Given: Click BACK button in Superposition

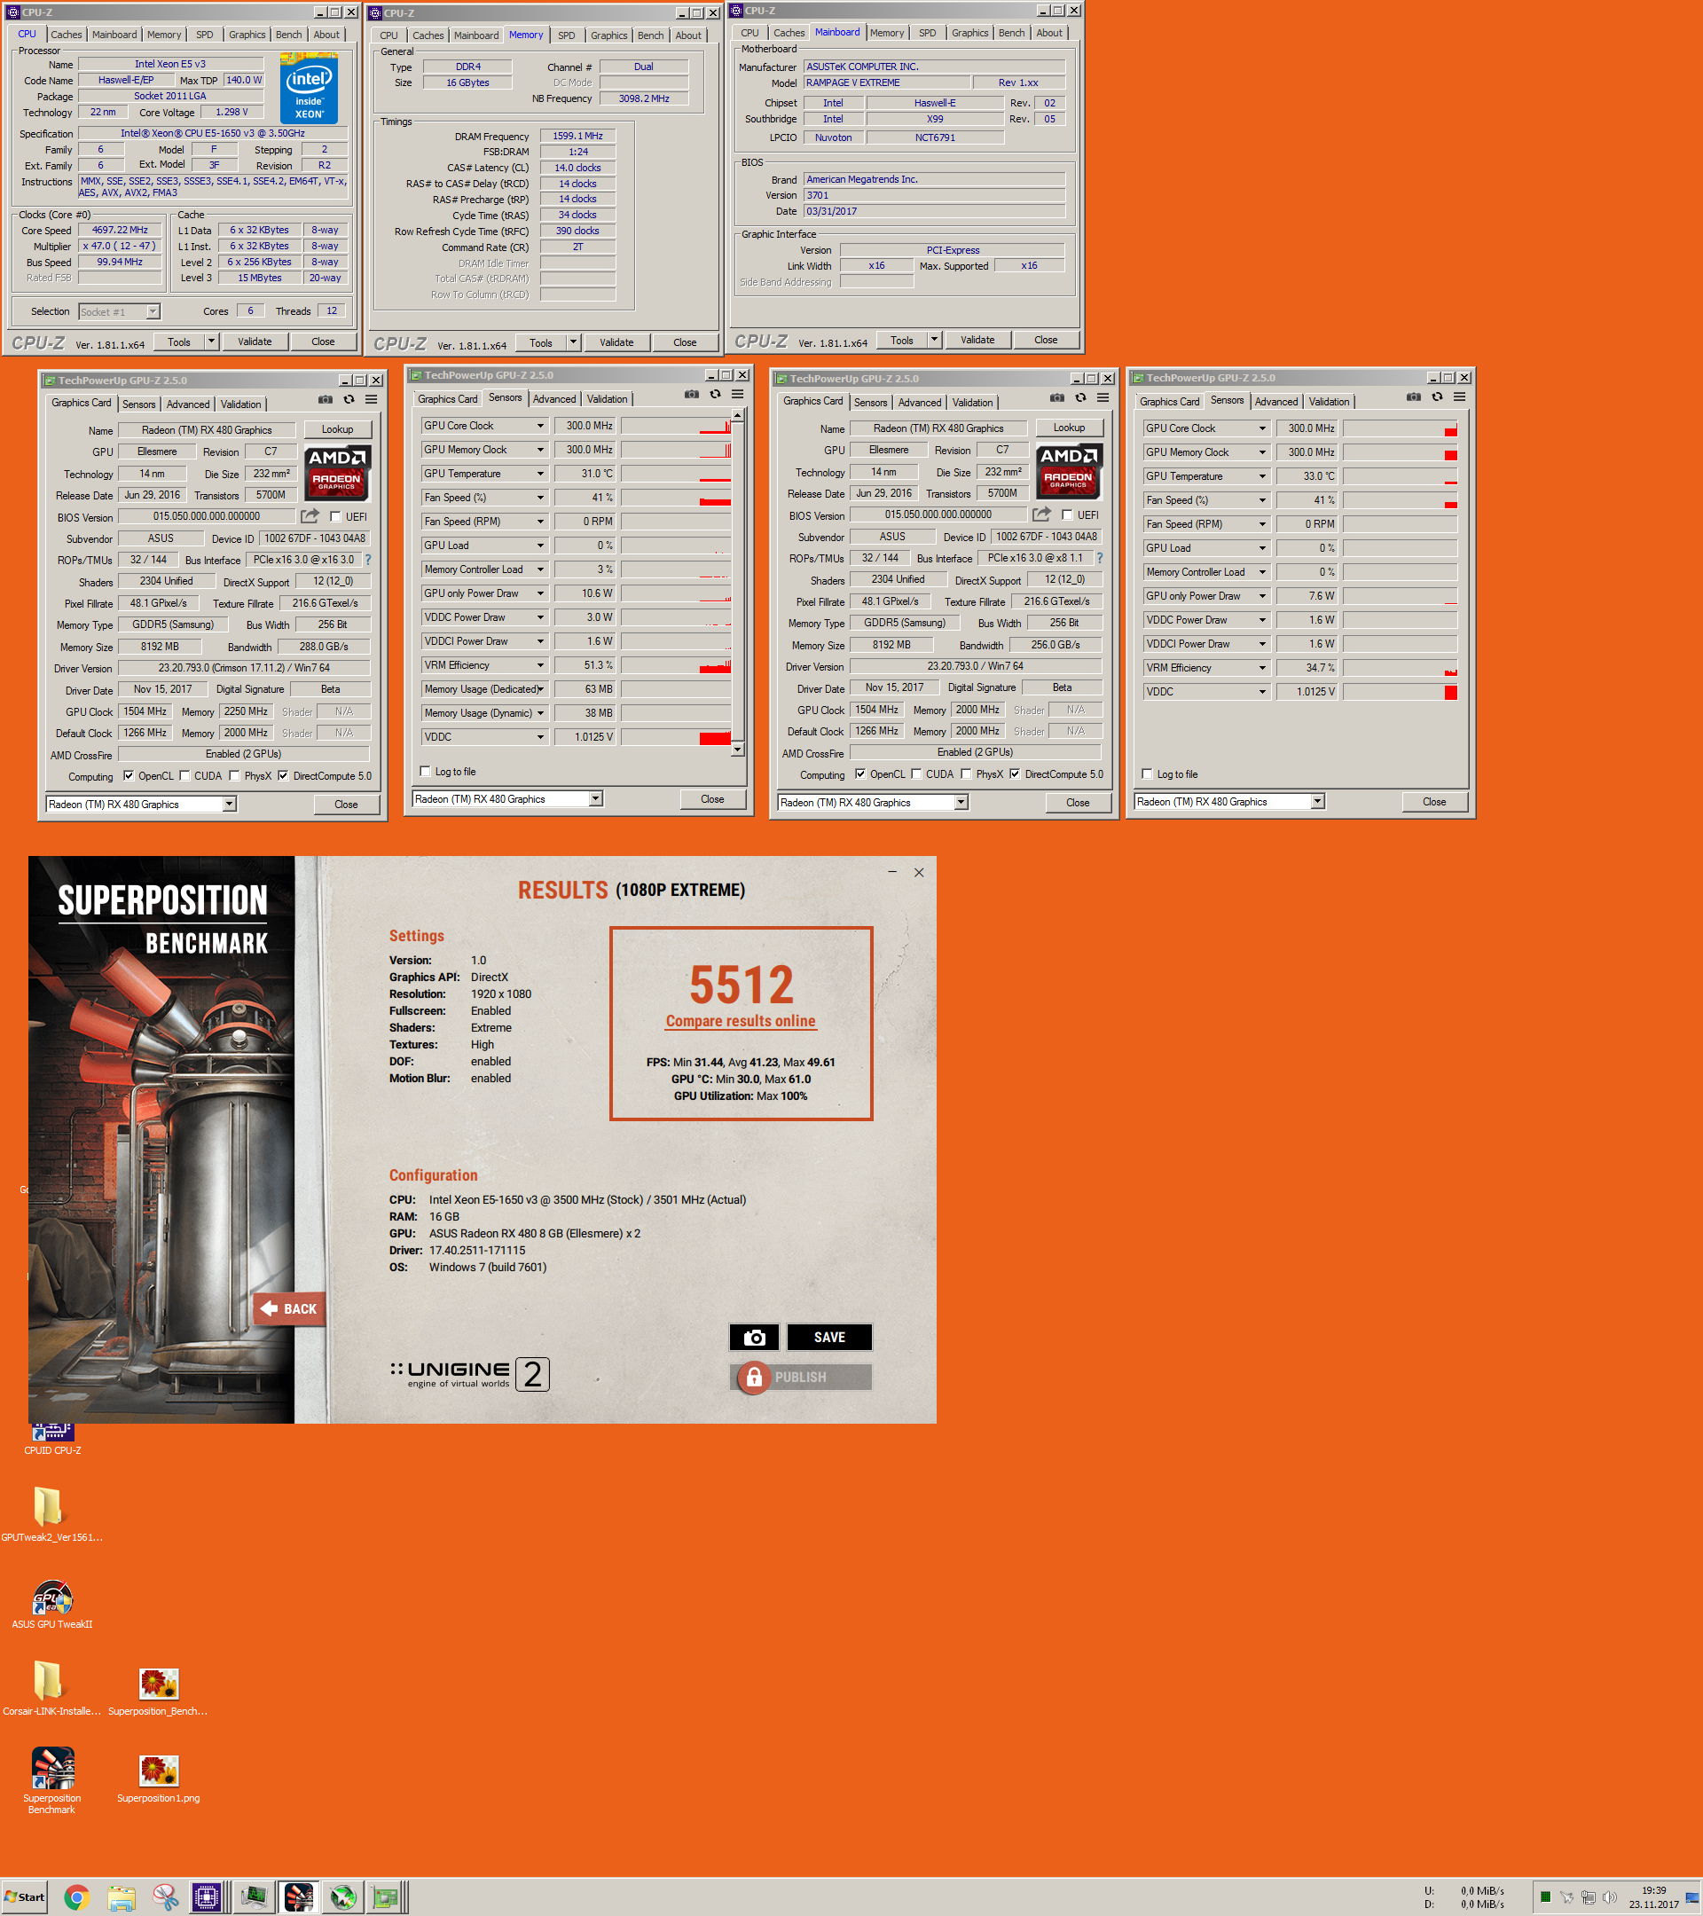Looking at the screenshot, I should (x=288, y=1308).
